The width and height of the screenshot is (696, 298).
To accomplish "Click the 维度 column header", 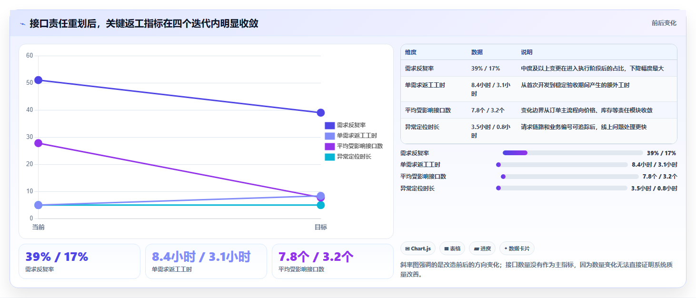I will [x=411, y=52].
